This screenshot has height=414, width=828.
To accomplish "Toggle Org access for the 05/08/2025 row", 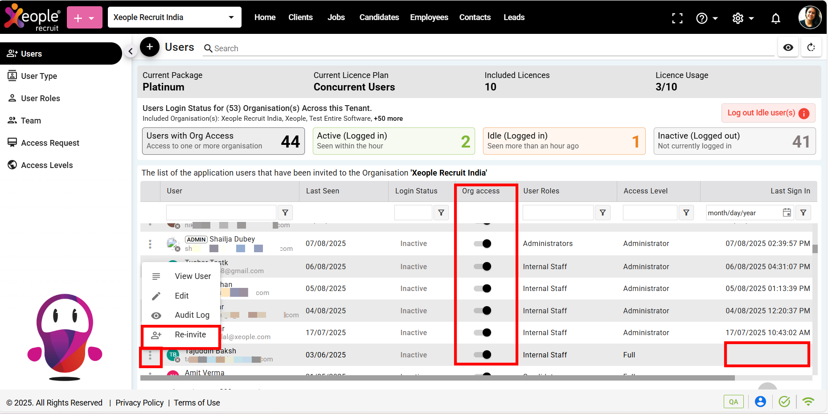I will [482, 288].
